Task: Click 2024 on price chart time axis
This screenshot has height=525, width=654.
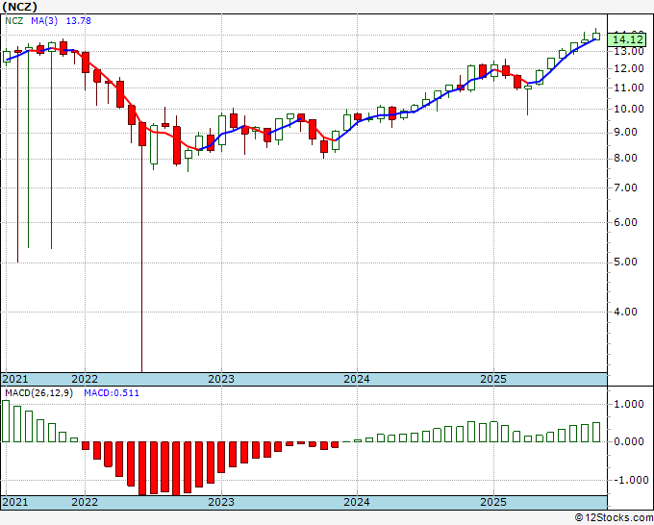Action: coord(357,379)
